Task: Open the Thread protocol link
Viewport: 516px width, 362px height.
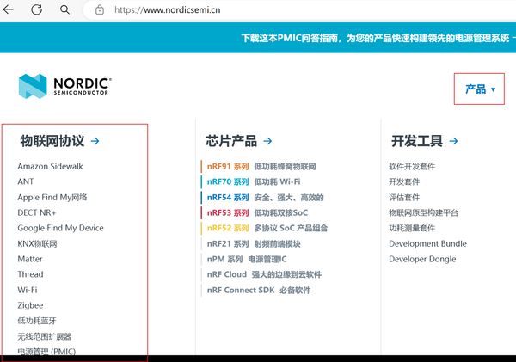Action: click(x=30, y=274)
